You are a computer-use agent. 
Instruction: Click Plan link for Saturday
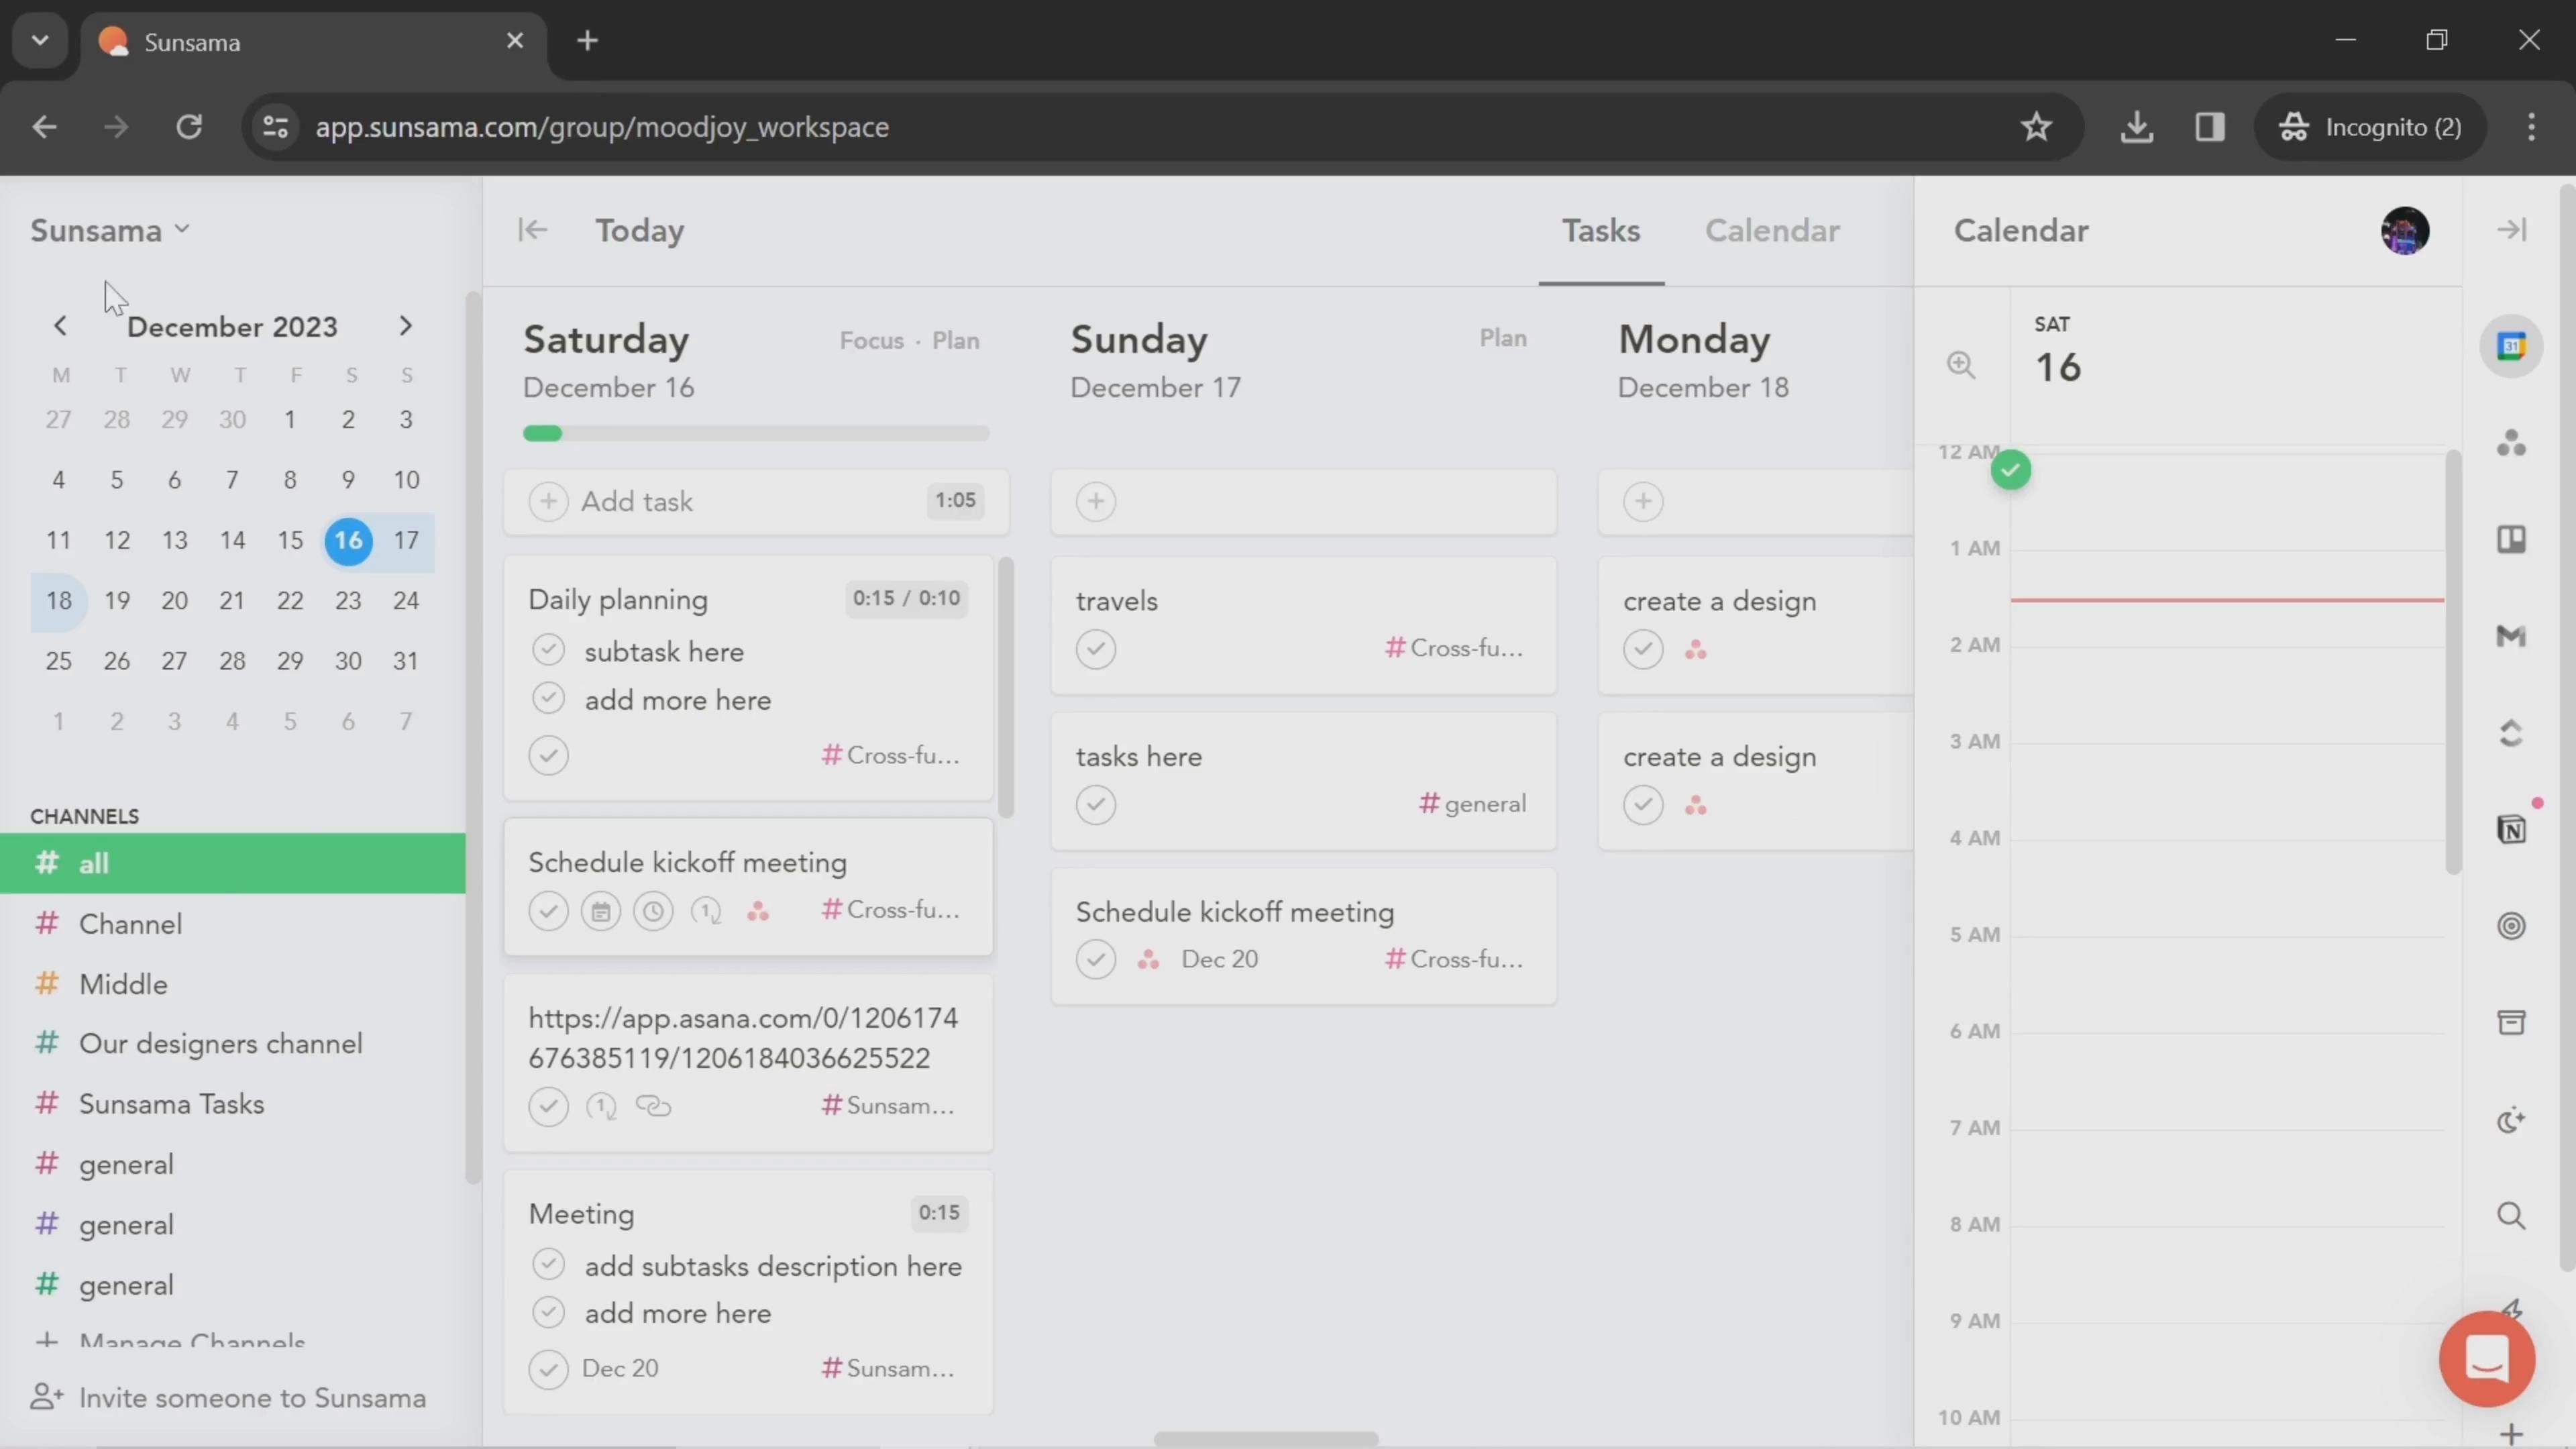[x=955, y=341]
